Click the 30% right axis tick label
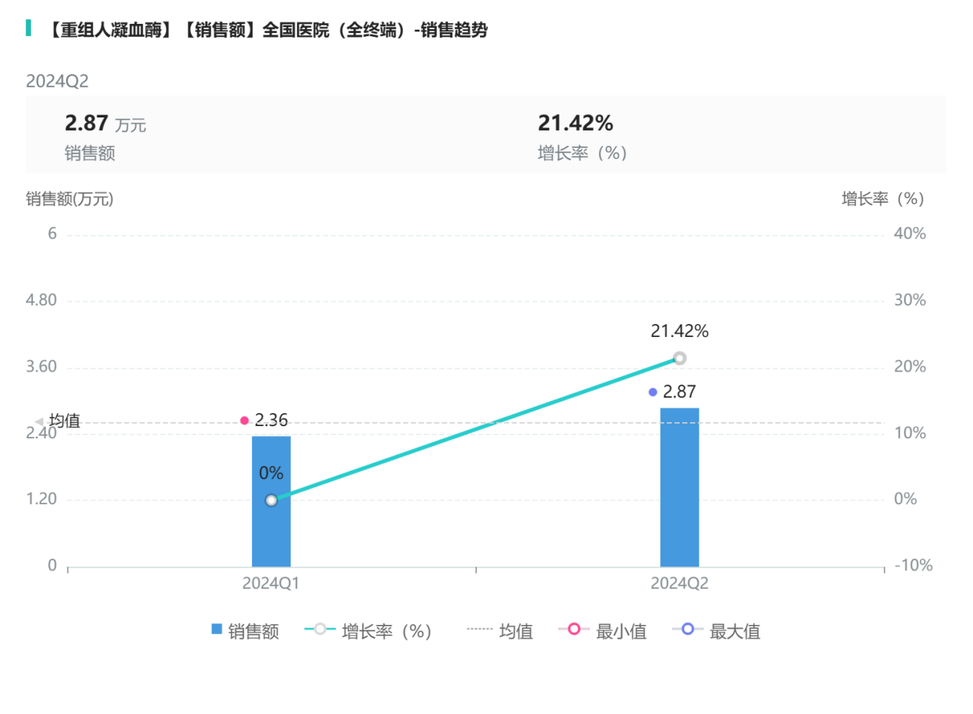Image resolution: width=973 pixels, height=714 pixels. [910, 300]
